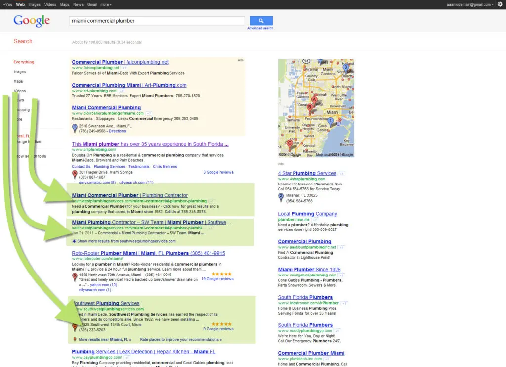Screen dimensions: 506x367
Task: Click the star rating for Roto-Rooter
Action: click(x=221, y=274)
